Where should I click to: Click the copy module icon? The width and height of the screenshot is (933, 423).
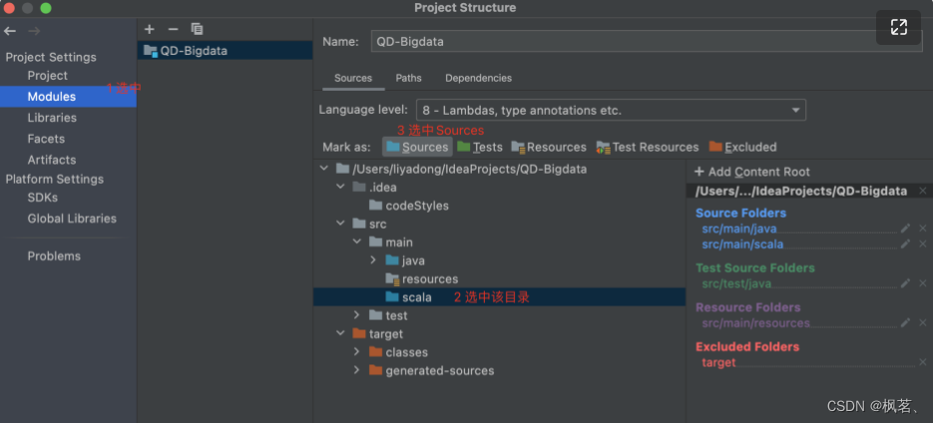(x=197, y=30)
